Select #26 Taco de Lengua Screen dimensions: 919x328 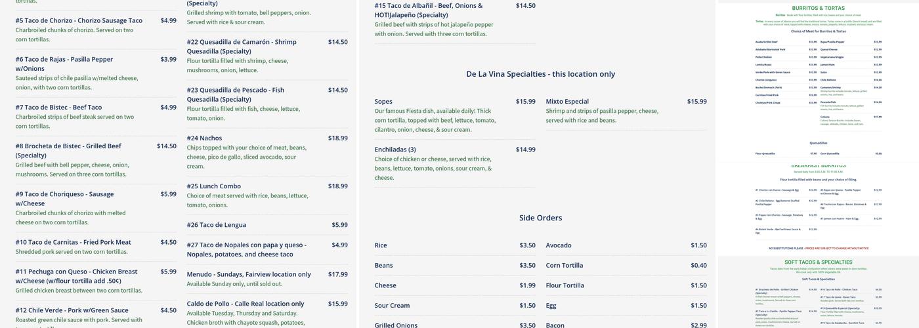tap(216, 225)
